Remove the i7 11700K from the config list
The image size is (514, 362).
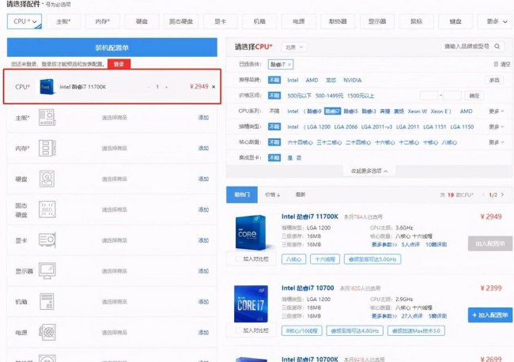214,87
